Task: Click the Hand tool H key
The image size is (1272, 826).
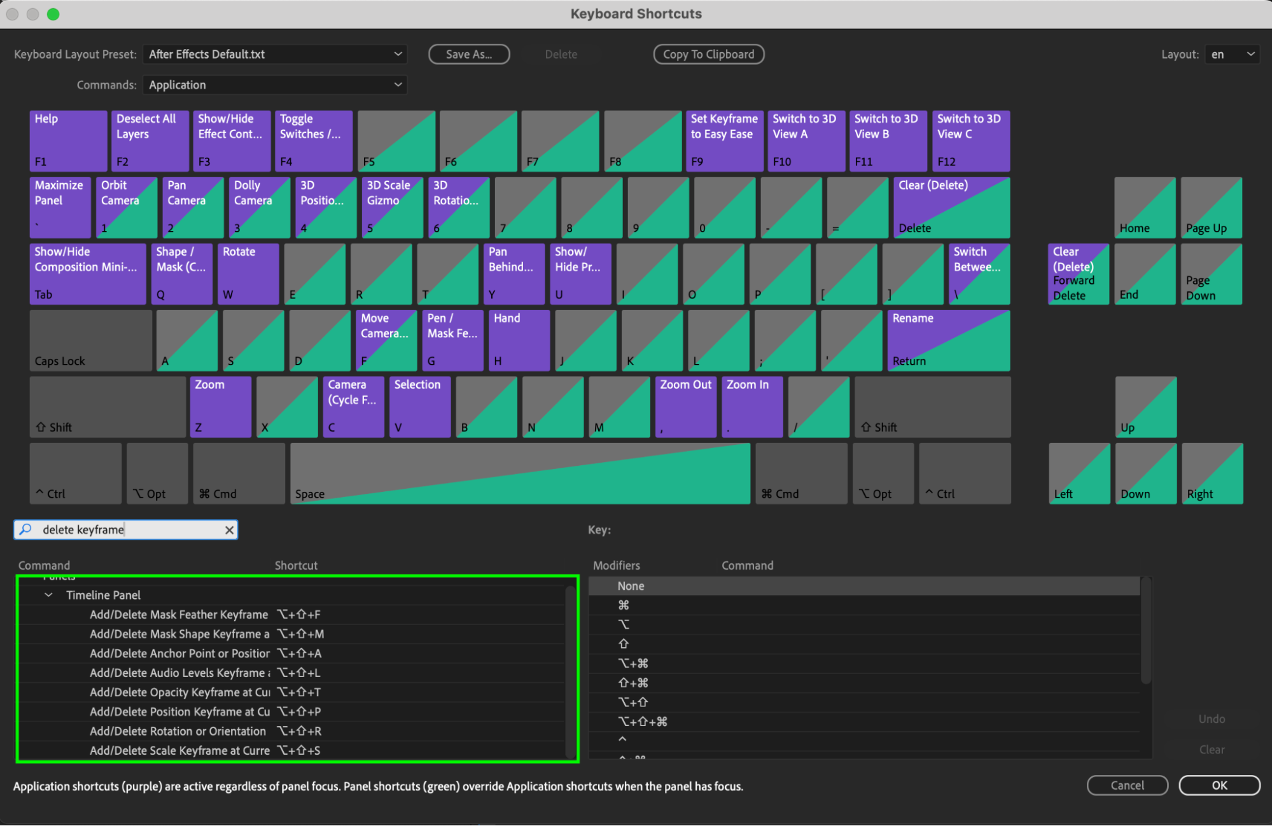Action: [x=518, y=340]
